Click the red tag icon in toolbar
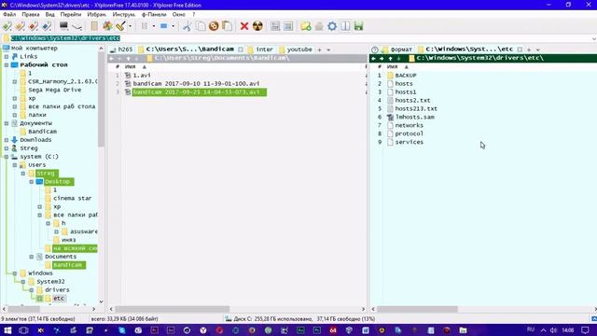Image resolution: width=597 pixels, height=336 pixels. pyautogui.click(x=34, y=26)
